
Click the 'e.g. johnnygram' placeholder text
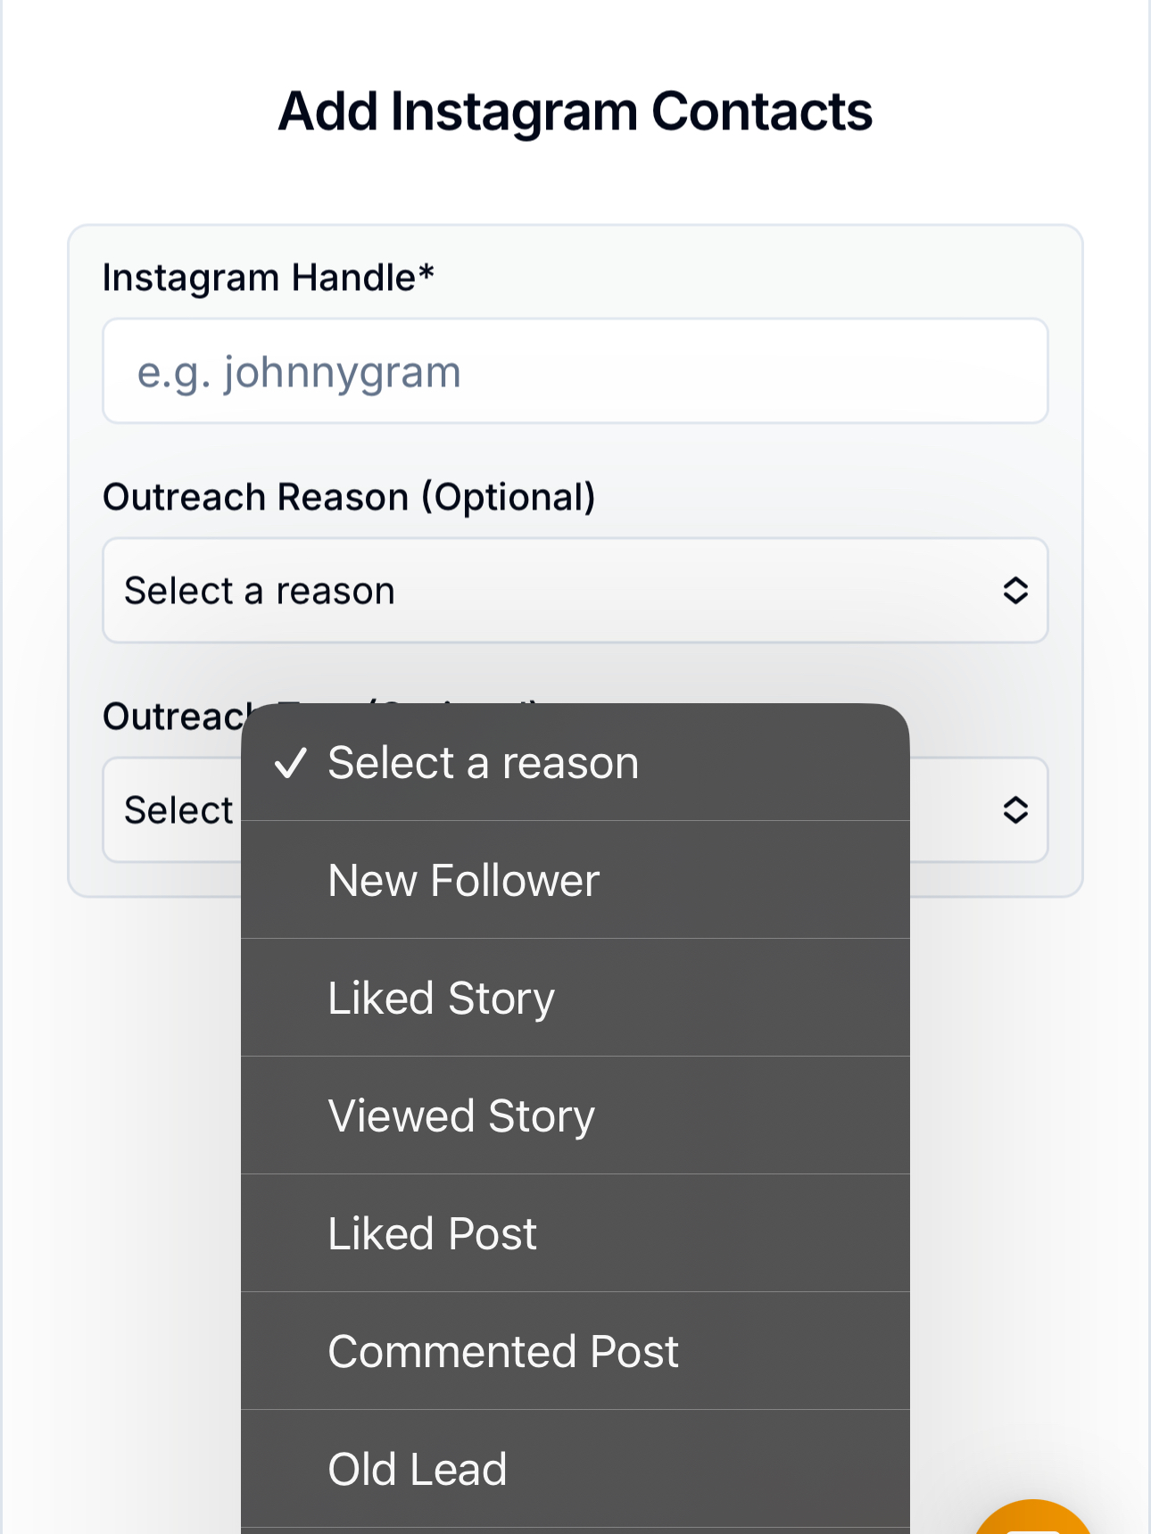pos(299,372)
